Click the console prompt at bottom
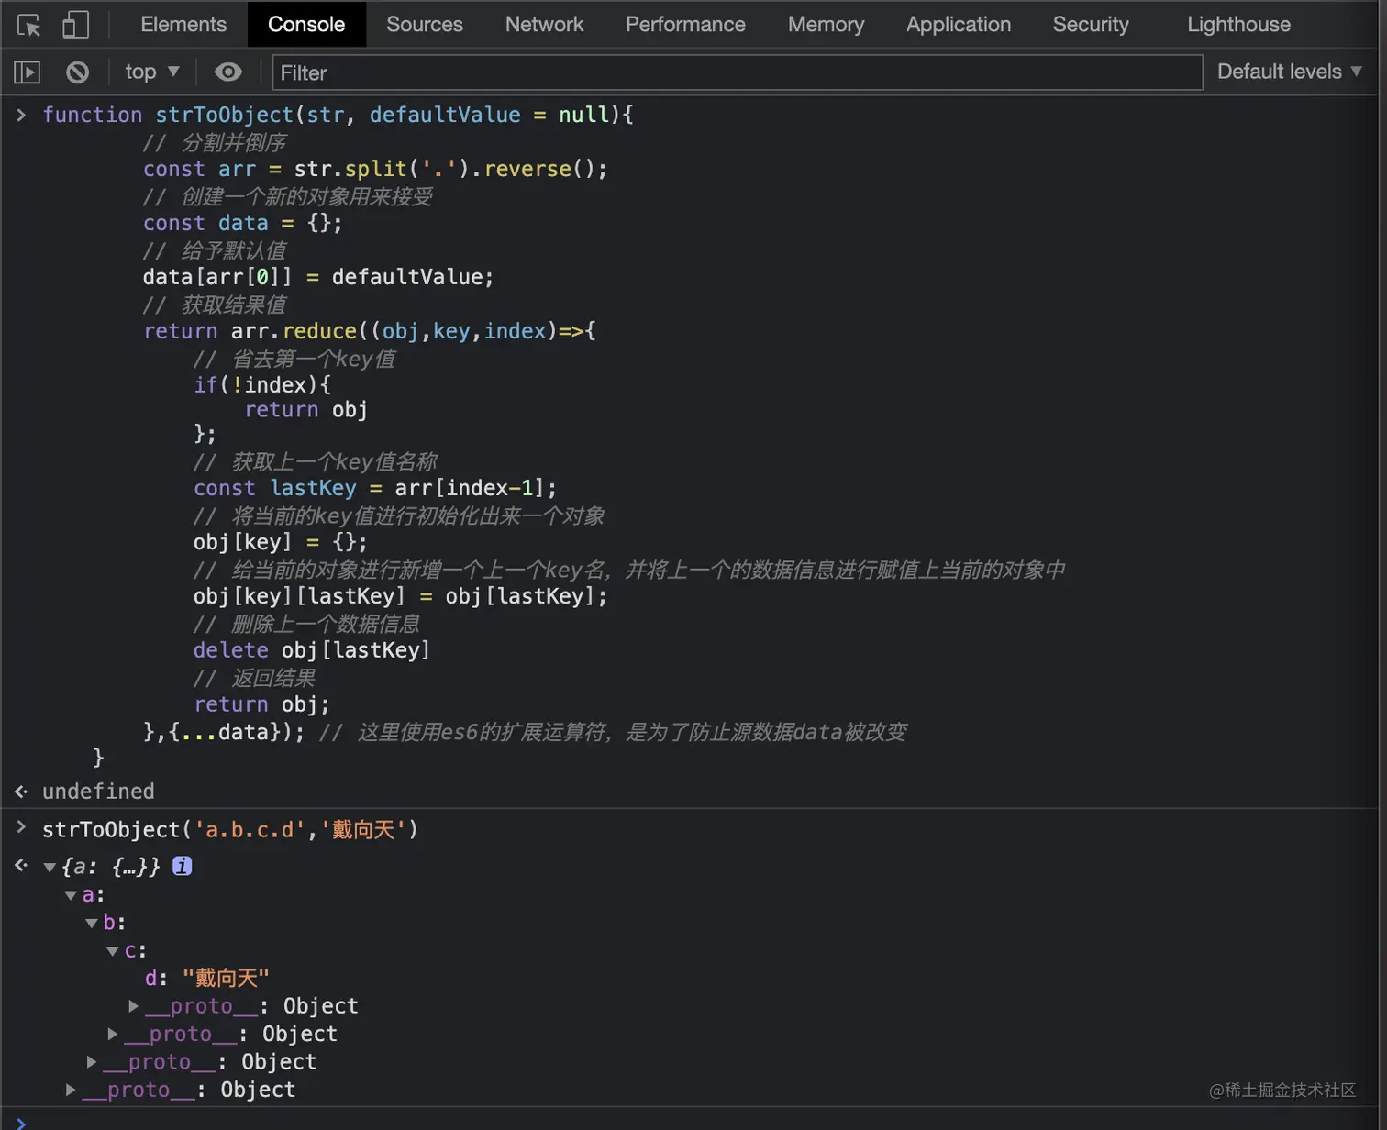The height and width of the screenshot is (1130, 1387). coord(21,1123)
